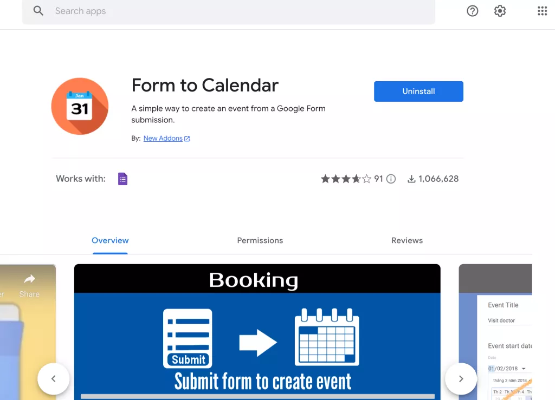This screenshot has width=555, height=400.
Task: Click the Google Forms works-with icon
Action: [122, 179]
